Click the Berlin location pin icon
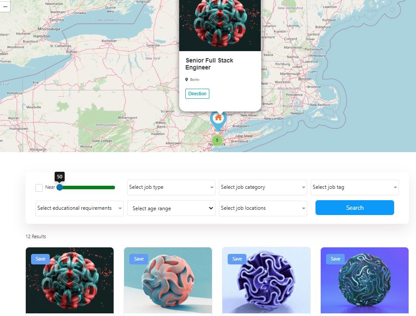 (x=187, y=80)
